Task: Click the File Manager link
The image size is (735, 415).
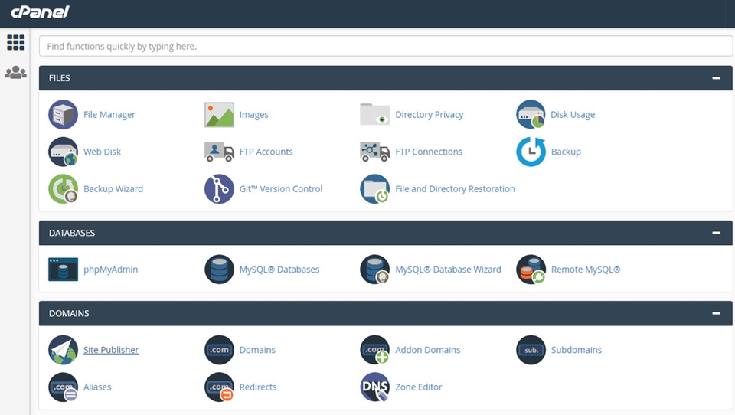Action: click(109, 114)
